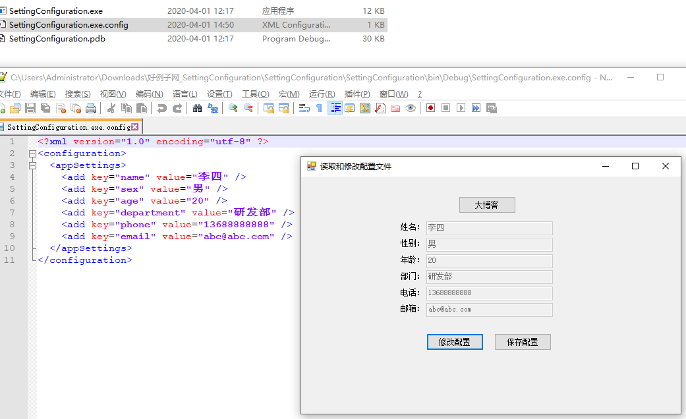Click the 大博客 button

click(x=487, y=205)
